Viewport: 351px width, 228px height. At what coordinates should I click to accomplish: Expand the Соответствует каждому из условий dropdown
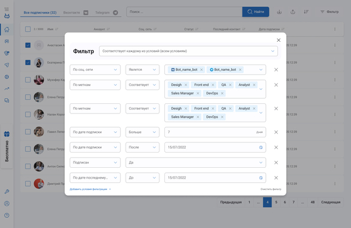pyautogui.click(x=189, y=51)
